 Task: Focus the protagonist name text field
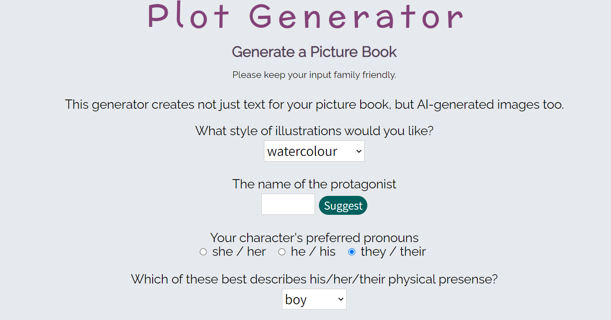tap(288, 204)
